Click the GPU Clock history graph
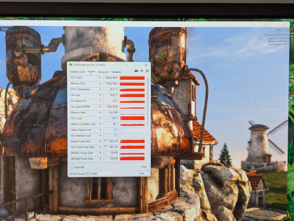This screenshot has height=221, width=294. click(132, 78)
